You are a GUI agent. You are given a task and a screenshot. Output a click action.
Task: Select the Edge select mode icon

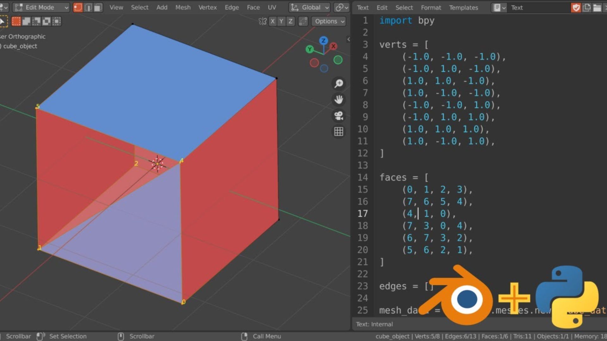88,8
